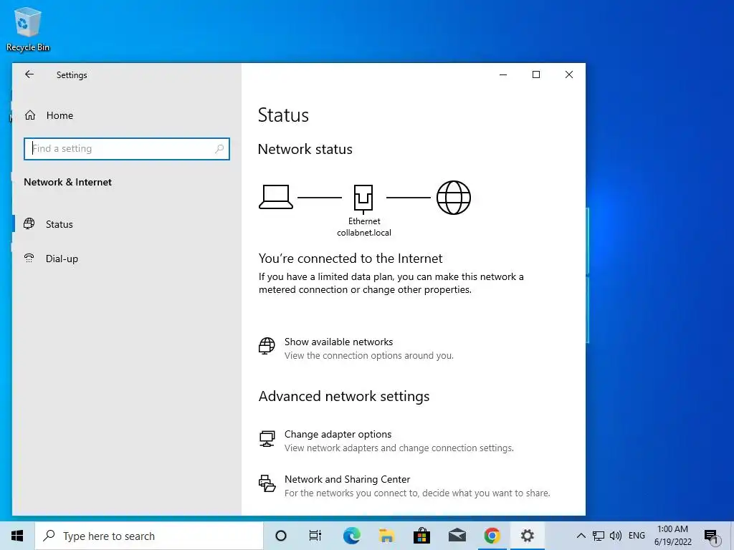The width and height of the screenshot is (734, 550).
Task: Minimize the Settings window
Action: tap(503, 74)
